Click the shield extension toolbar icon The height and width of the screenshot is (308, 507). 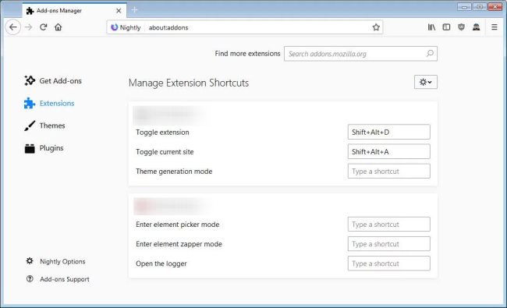pos(462,27)
